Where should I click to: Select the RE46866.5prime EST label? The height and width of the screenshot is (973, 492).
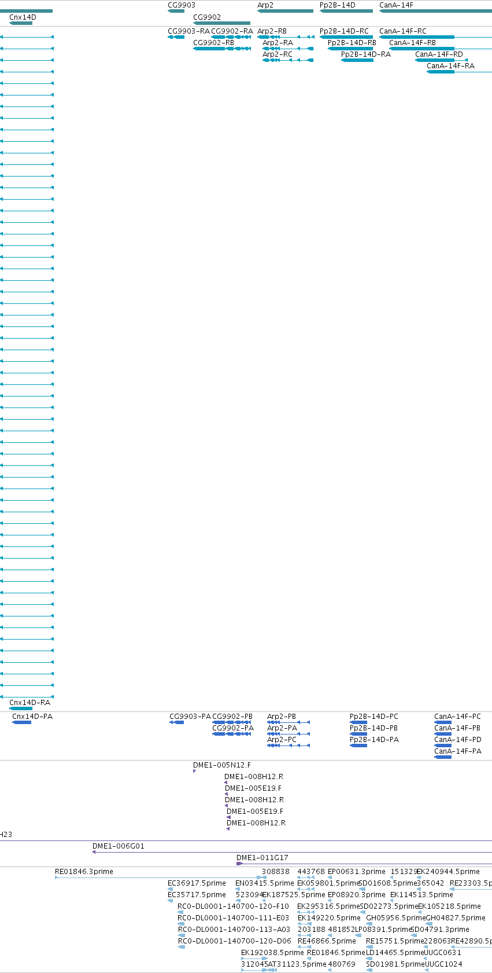coord(327,941)
